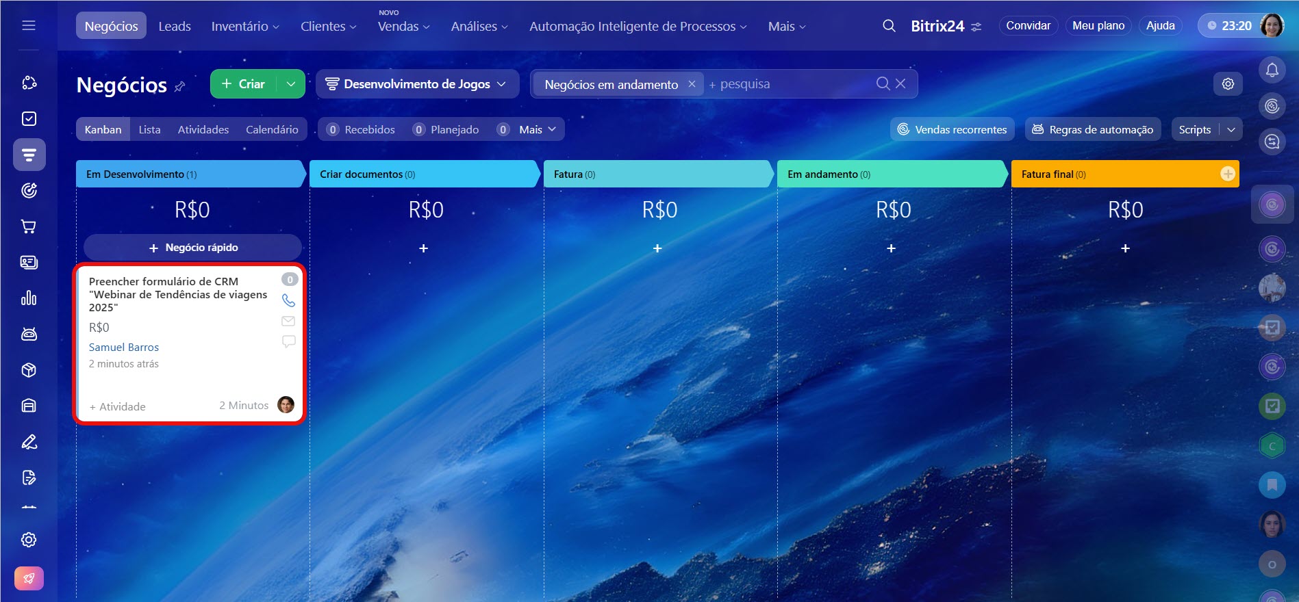
Task: Remove the Negócios em andamento filter chip
Action: pyautogui.click(x=692, y=83)
